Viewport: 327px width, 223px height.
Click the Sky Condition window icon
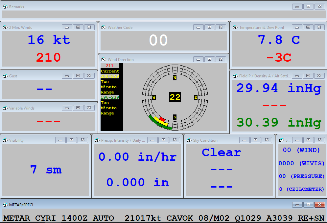pos(189,140)
